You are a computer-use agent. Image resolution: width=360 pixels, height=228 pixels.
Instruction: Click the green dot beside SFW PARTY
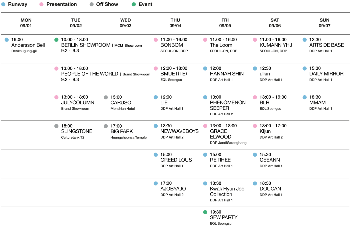pyautogui.click(x=205, y=212)
